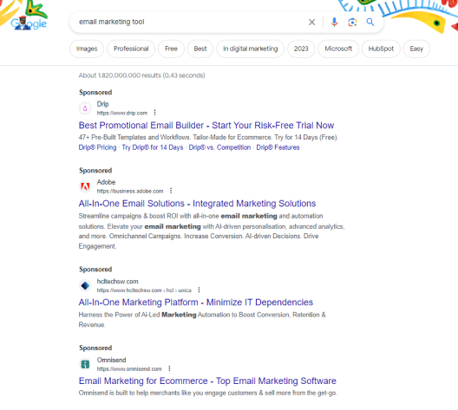This screenshot has width=458, height=410.
Task: Open Best Promotional Email Builder ad link
Action: [206, 126]
